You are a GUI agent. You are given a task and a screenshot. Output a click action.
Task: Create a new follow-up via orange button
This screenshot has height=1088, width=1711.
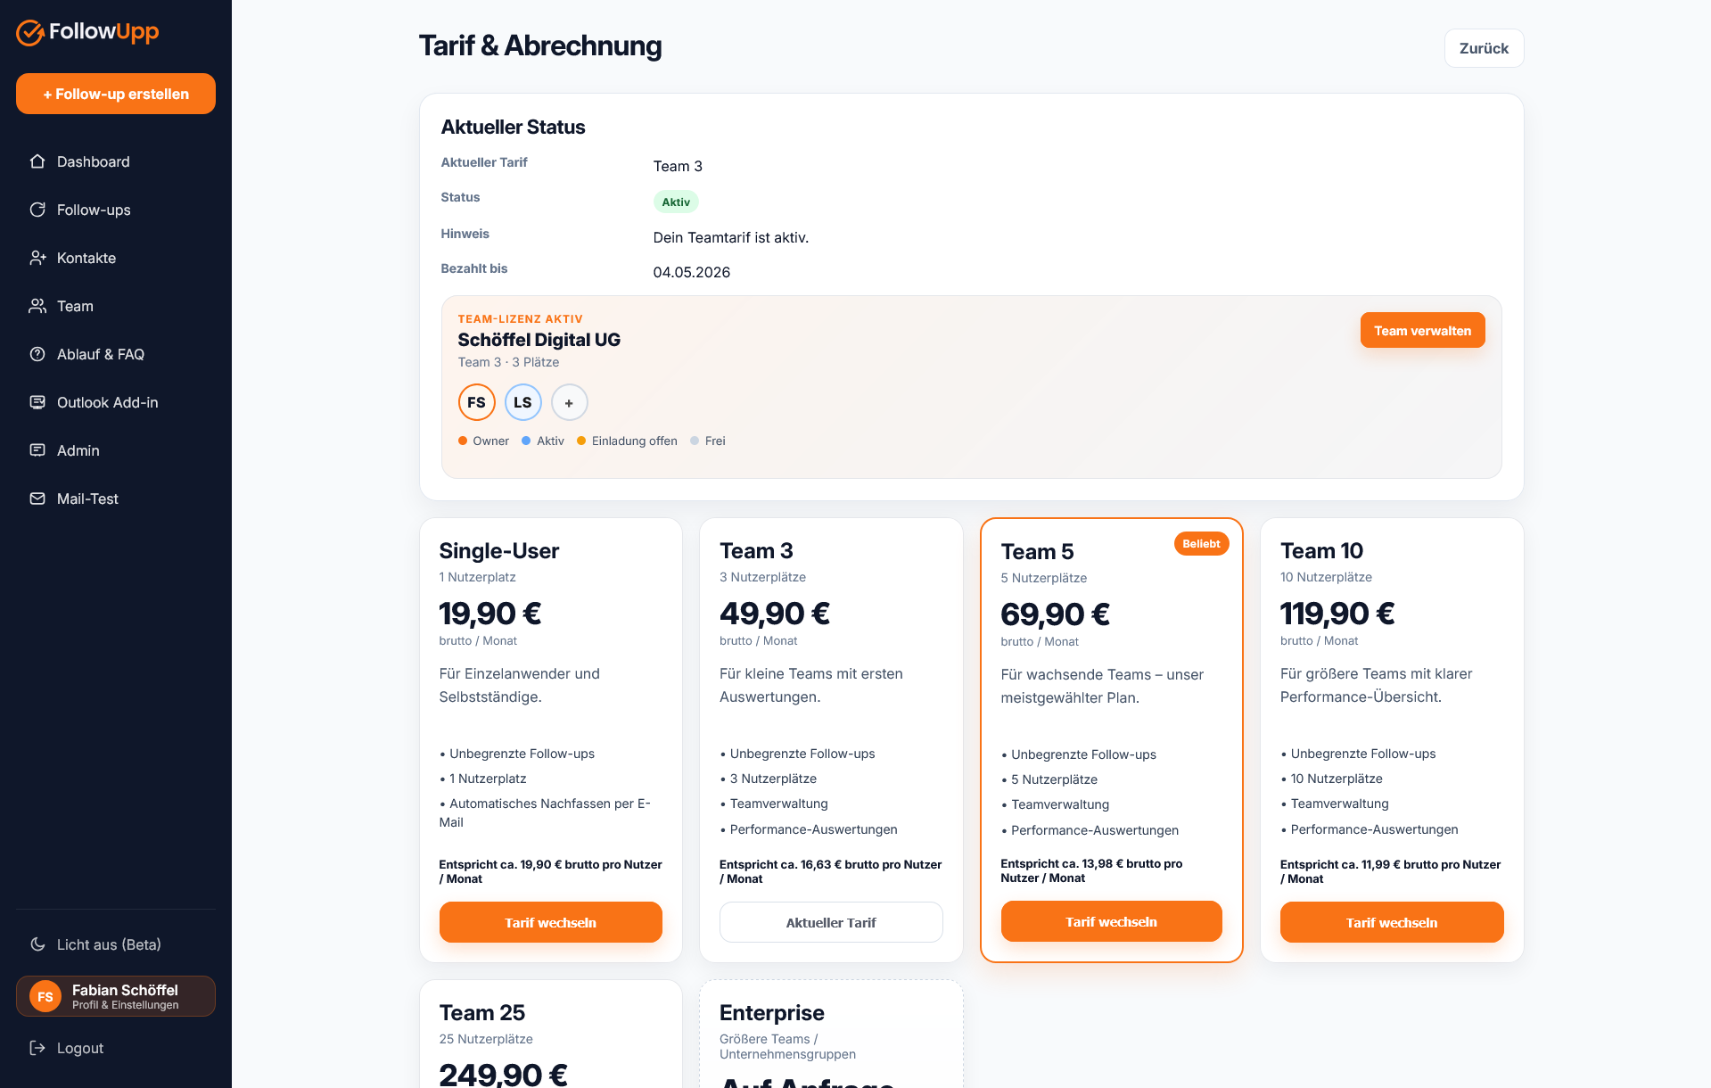click(116, 94)
